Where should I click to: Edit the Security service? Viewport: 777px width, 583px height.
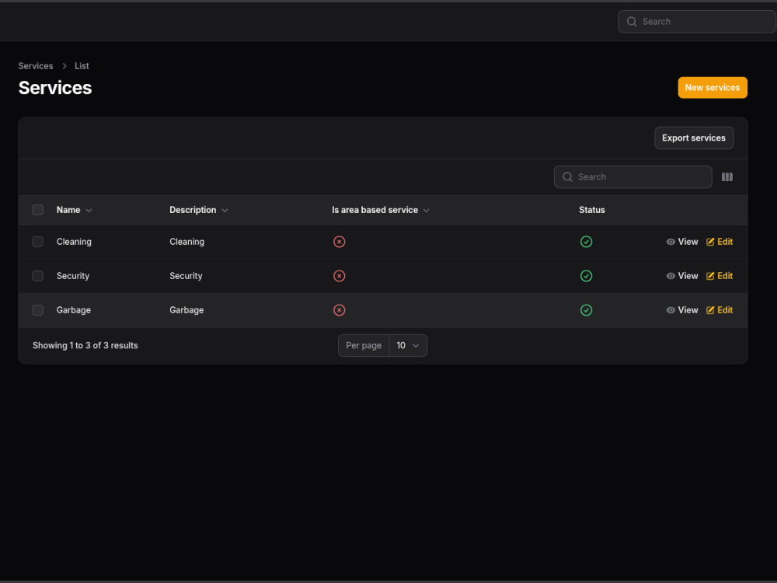tap(720, 276)
